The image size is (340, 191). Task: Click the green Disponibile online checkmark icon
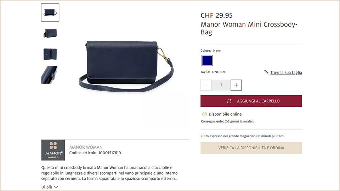pyautogui.click(x=204, y=114)
